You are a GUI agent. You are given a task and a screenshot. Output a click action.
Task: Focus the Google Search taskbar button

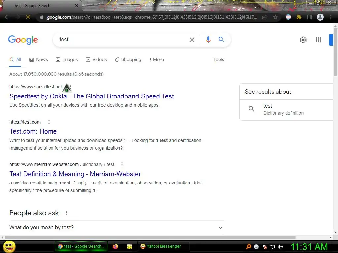81,246
